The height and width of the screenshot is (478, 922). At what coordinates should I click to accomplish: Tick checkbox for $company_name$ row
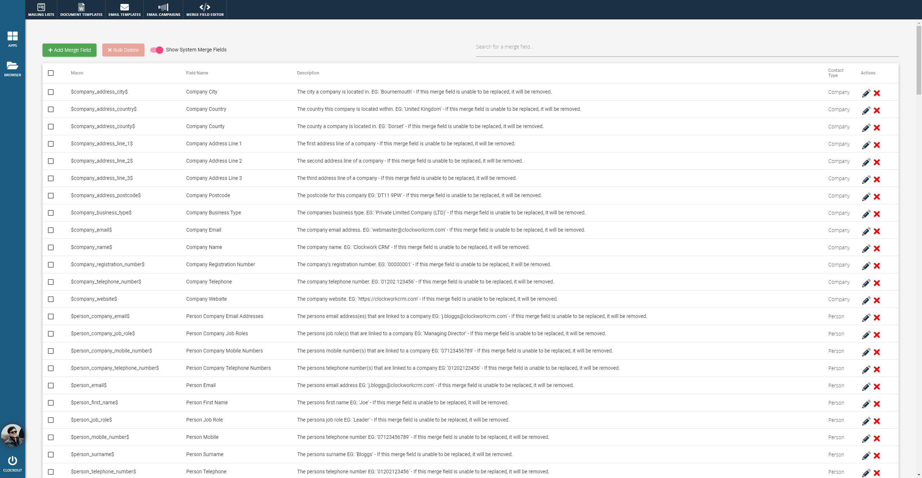tap(51, 247)
